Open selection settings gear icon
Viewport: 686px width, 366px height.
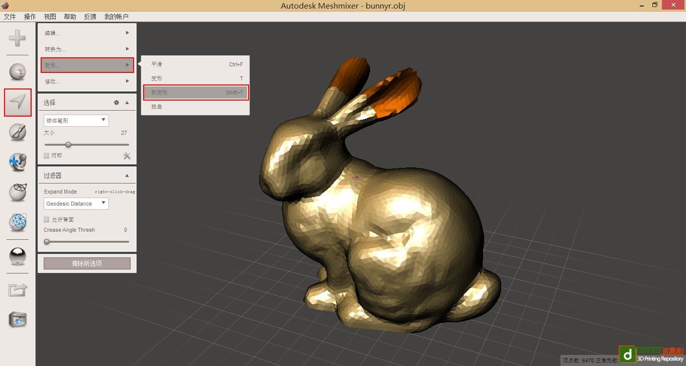117,103
